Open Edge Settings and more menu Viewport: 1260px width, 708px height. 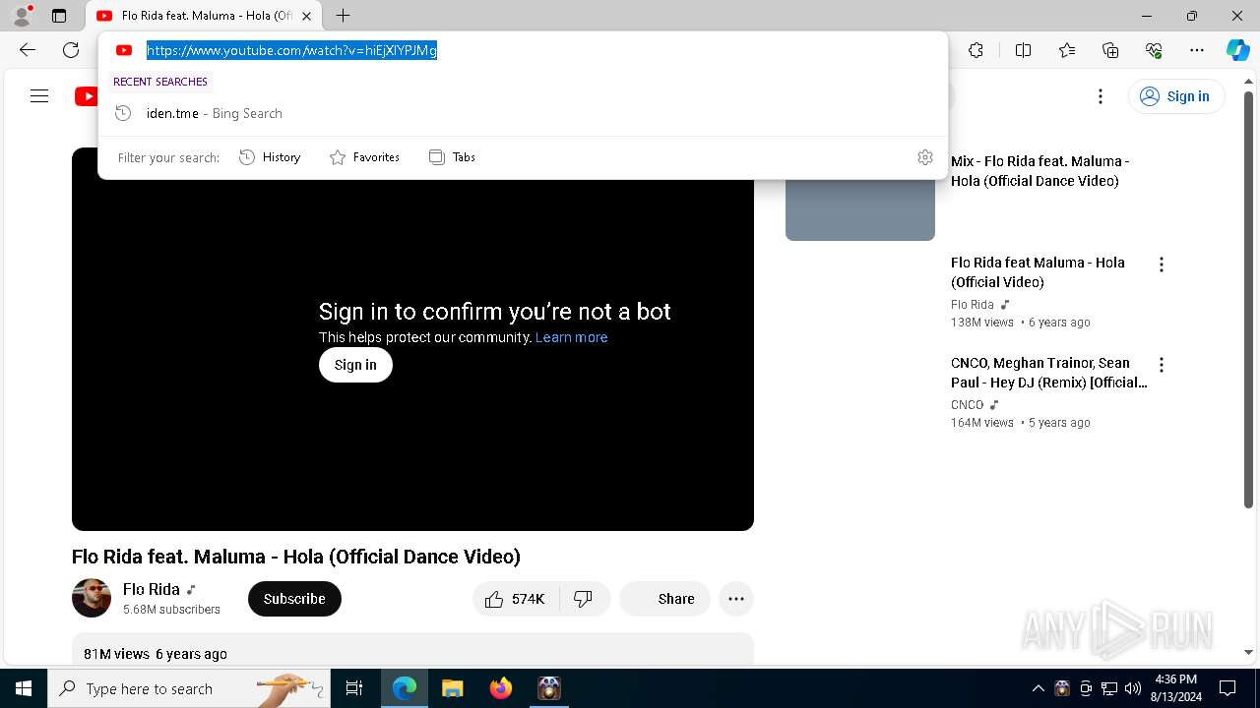1197,50
